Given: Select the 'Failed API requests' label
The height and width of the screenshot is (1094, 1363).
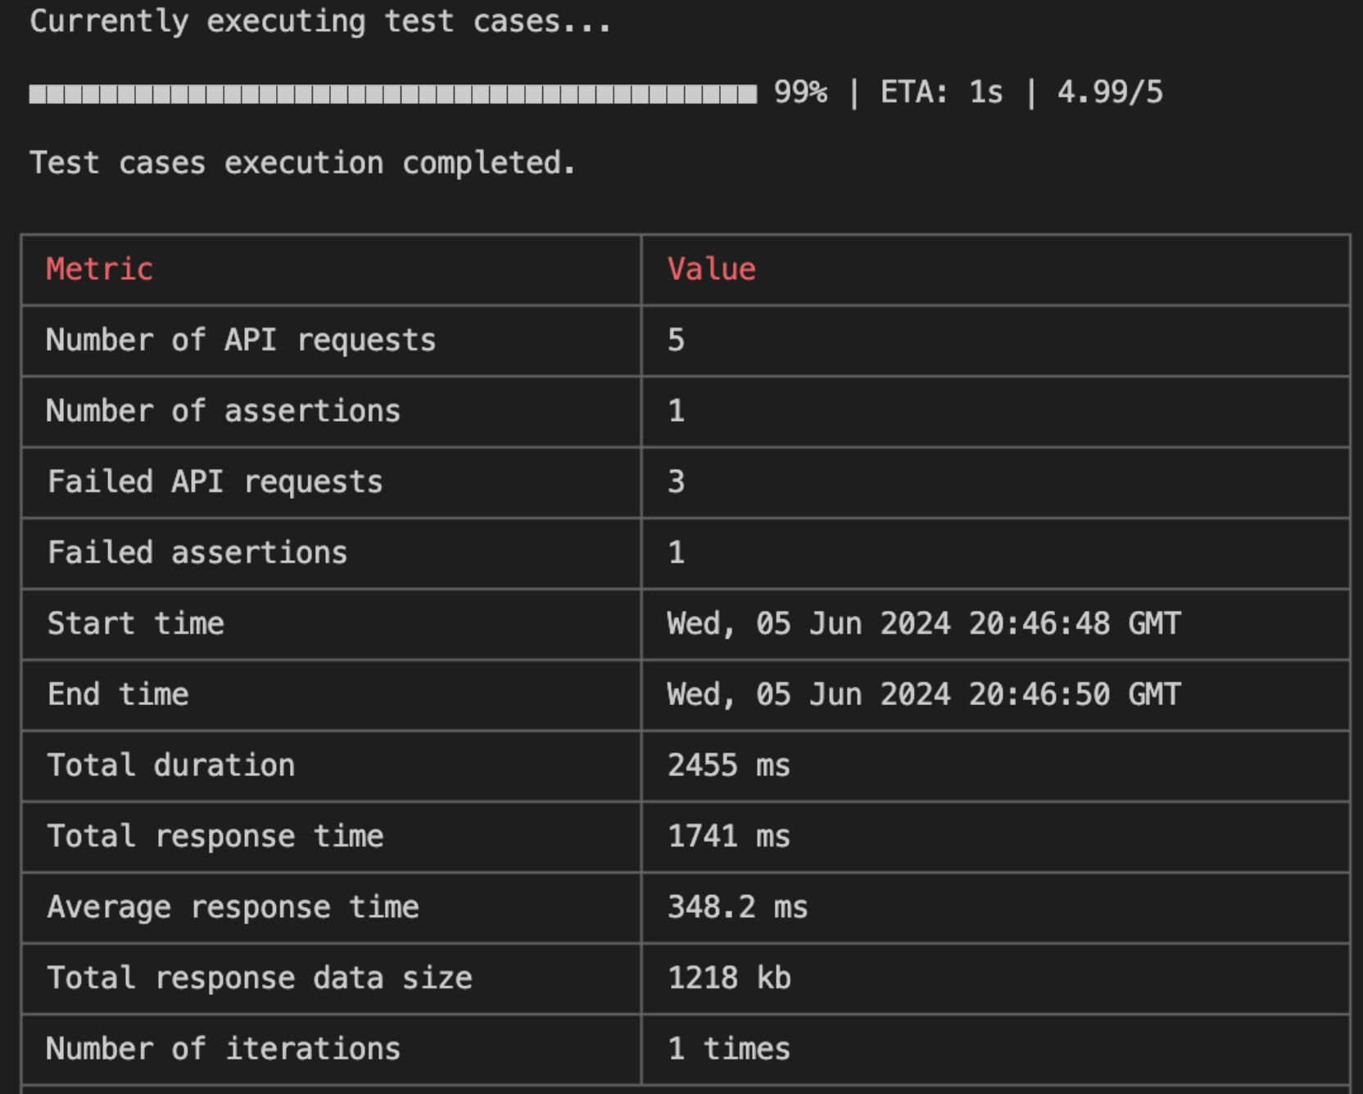Looking at the screenshot, I should click(215, 482).
